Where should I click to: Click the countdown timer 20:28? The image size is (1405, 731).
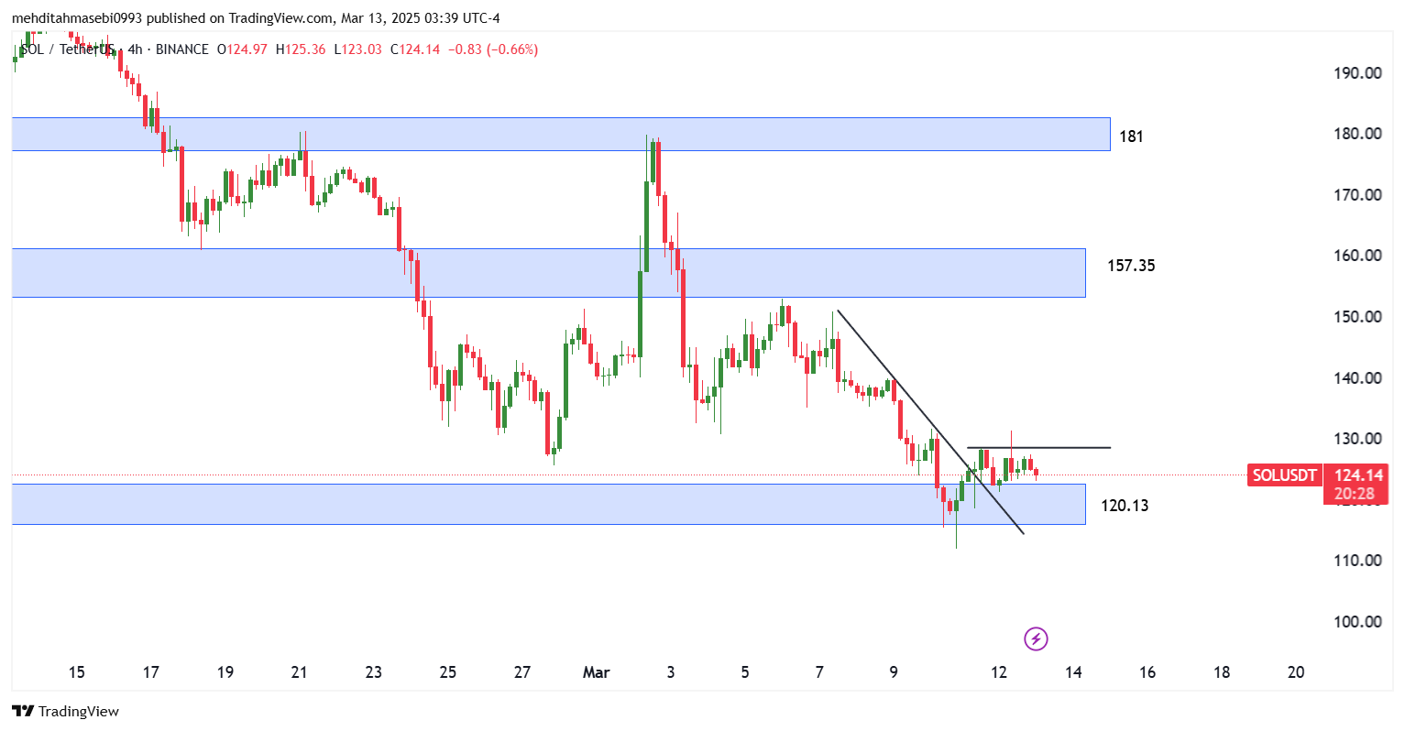1354,494
